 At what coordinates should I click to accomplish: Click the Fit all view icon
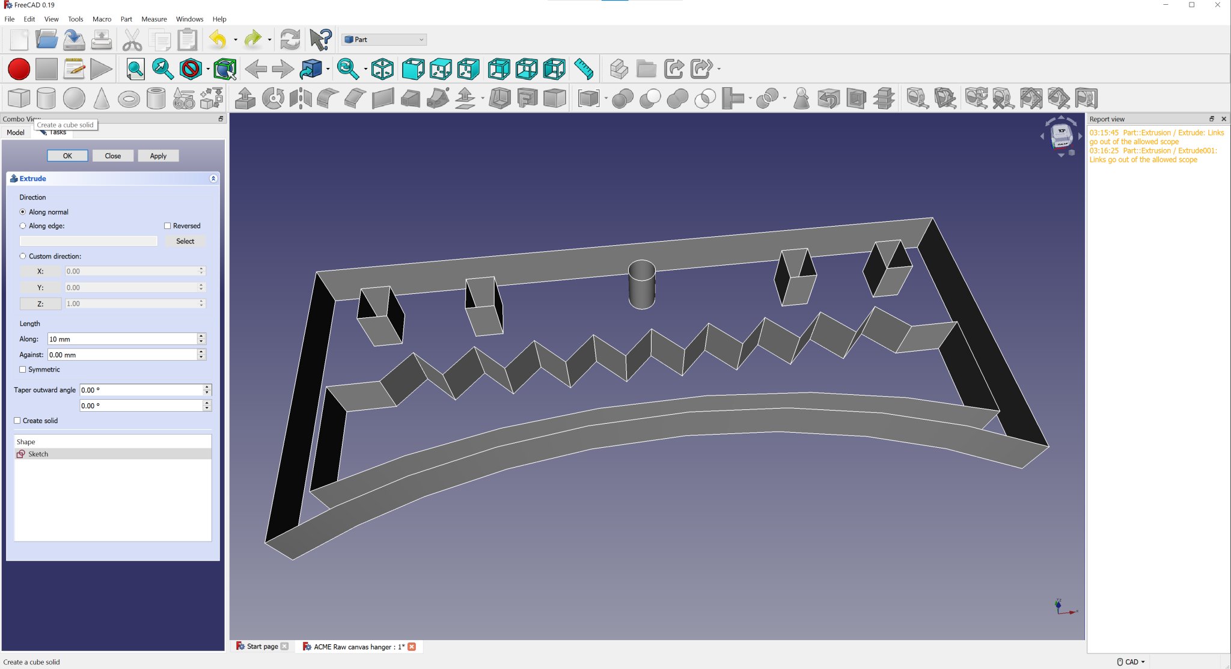135,69
